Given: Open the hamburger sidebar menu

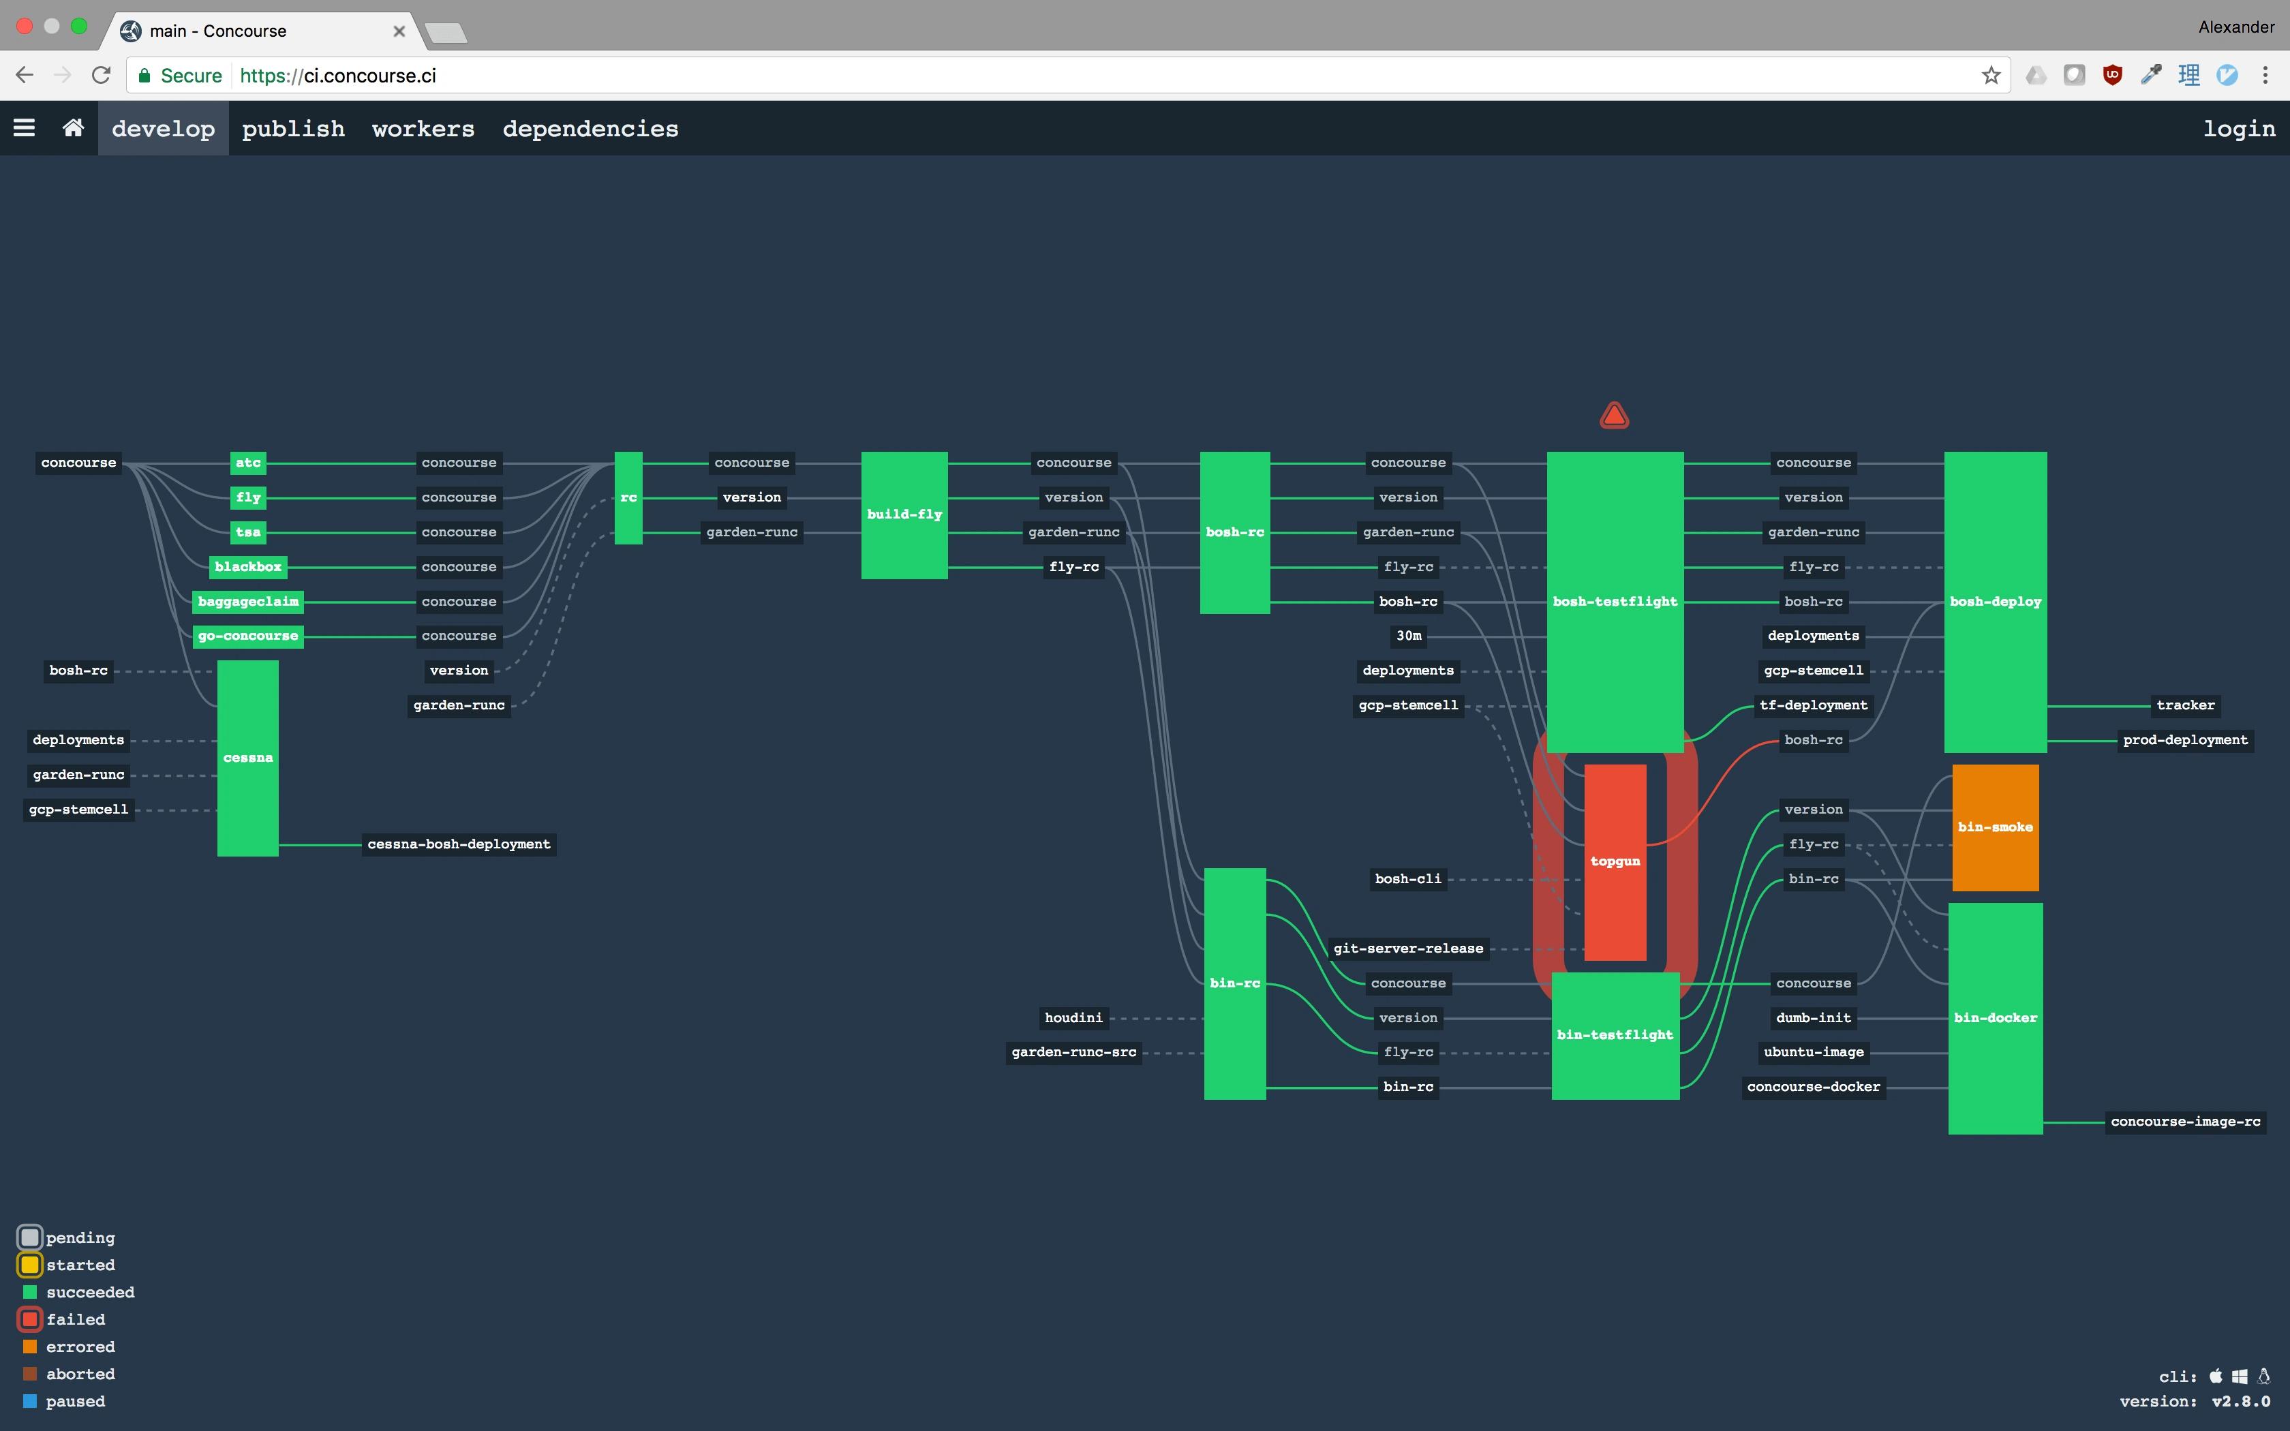Looking at the screenshot, I should click(25, 128).
